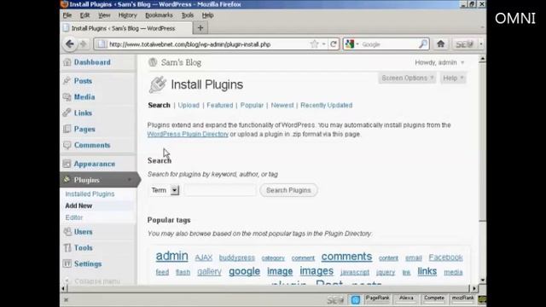
Task: Open the File menu
Action: click(x=67, y=15)
